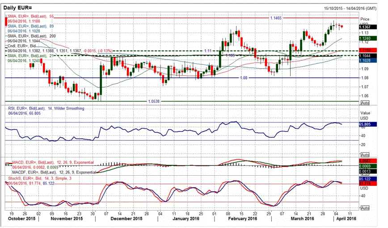
Task: Select the RSI value tag 65.805
Action: 366,123
